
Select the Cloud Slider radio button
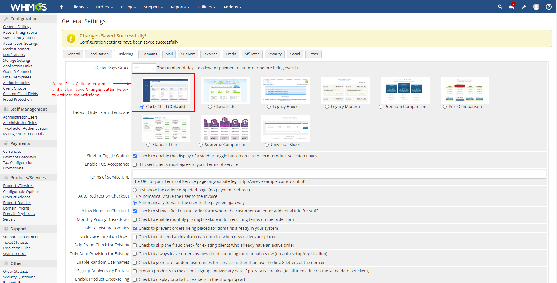pyautogui.click(x=210, y=107)
